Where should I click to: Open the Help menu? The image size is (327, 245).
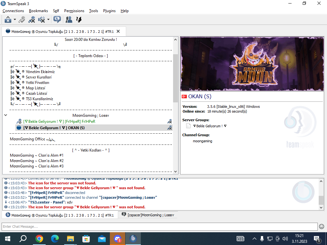[125, 11]
